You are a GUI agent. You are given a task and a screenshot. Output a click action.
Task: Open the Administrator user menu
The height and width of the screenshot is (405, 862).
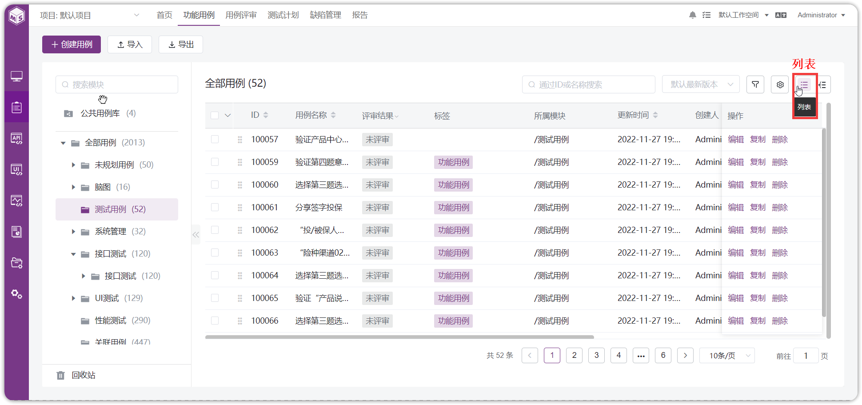821,15
